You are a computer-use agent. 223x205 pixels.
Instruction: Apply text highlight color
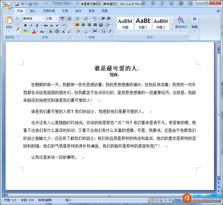pos(25,31)
